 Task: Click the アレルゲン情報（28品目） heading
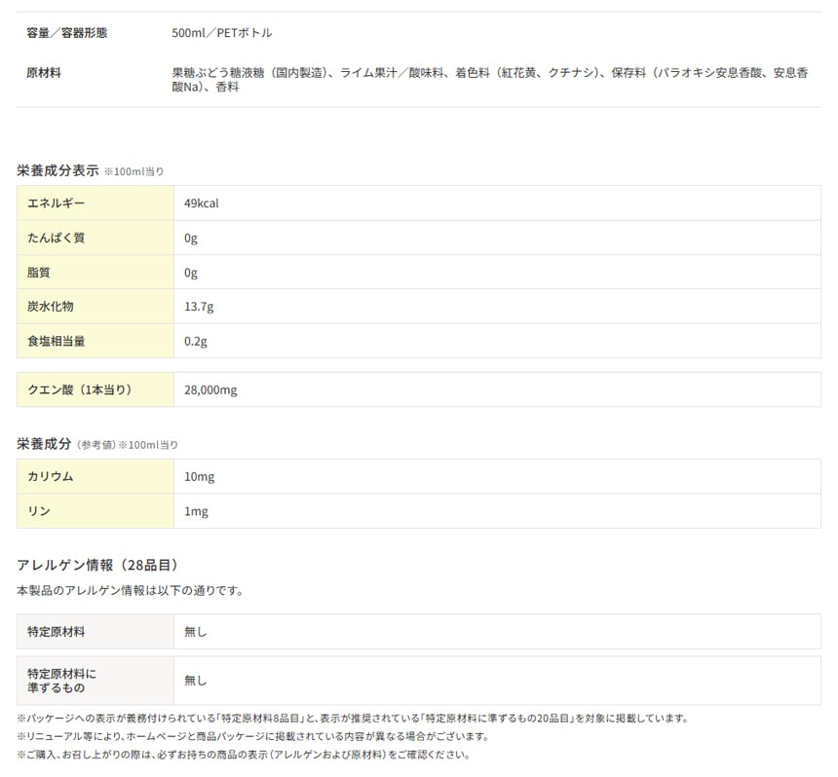click(97, 565)
